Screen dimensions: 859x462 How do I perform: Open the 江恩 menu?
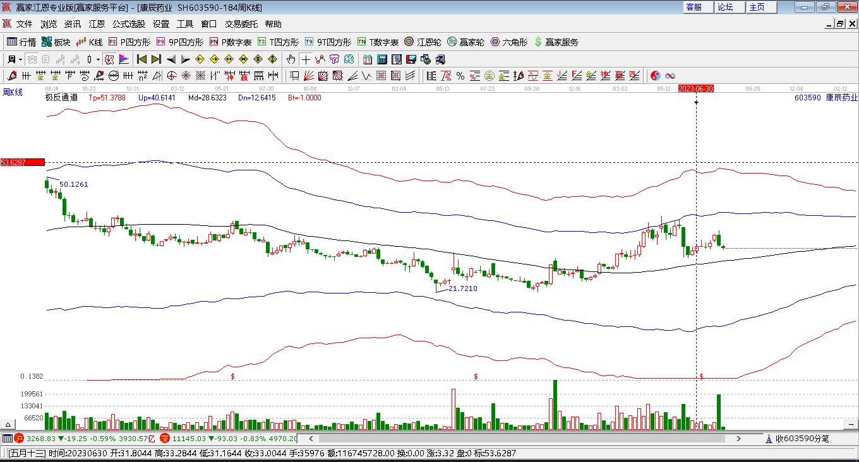click(x=97, y=24)
